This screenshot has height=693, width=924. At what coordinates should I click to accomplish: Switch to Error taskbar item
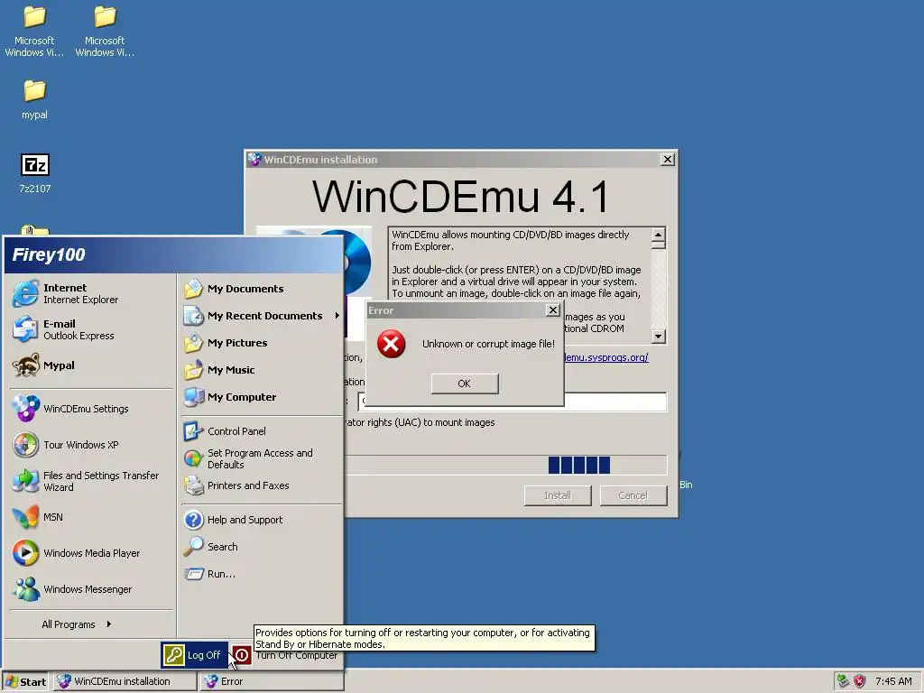(x=273, y=681)
